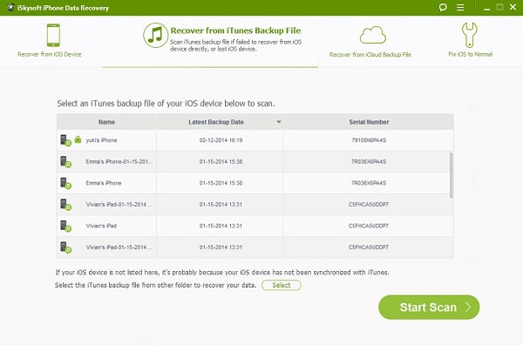Select the plain Vivian's iPad backup name

101,226
